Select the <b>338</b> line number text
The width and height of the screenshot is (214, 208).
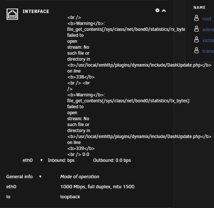pos(81,77)
